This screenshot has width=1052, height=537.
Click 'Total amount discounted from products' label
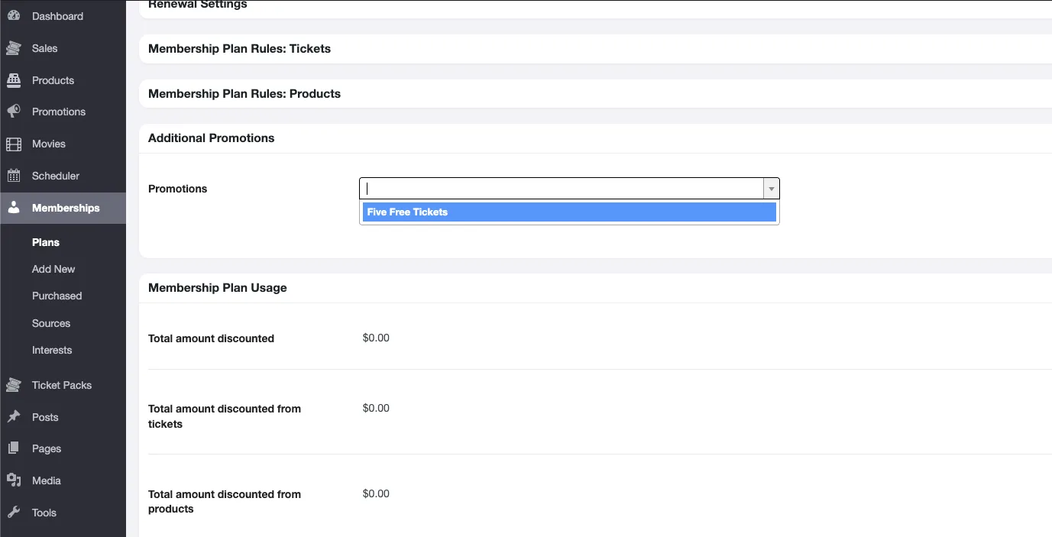pyautogui.click(x=225, y=502)
